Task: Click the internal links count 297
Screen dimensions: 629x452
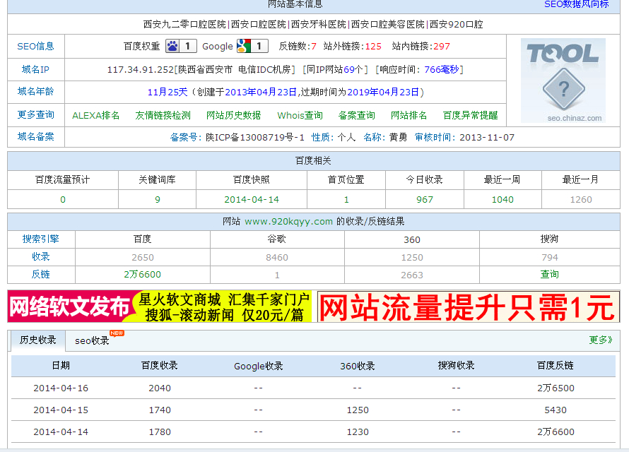Action: 442,47
